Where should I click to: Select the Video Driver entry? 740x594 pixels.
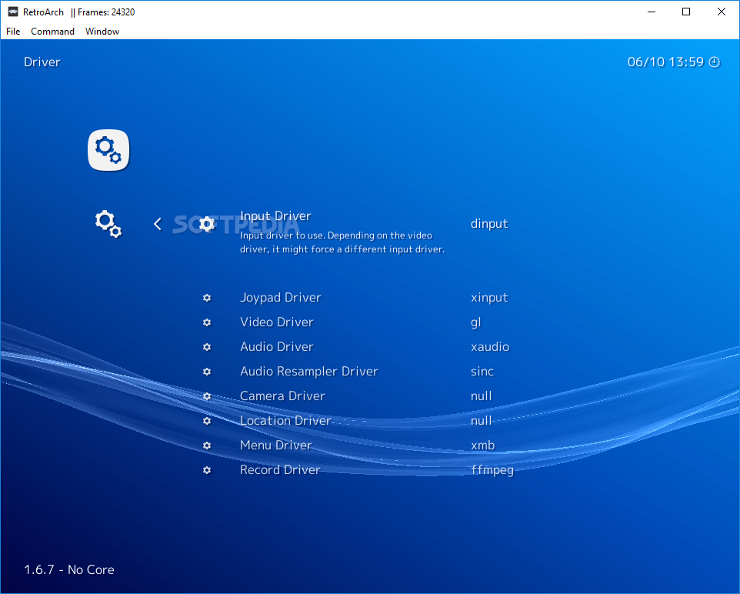[277, 322]
